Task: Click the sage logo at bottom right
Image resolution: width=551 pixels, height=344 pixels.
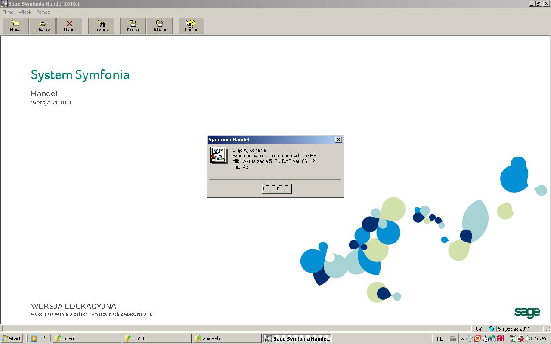Action: tap(527, 313)
